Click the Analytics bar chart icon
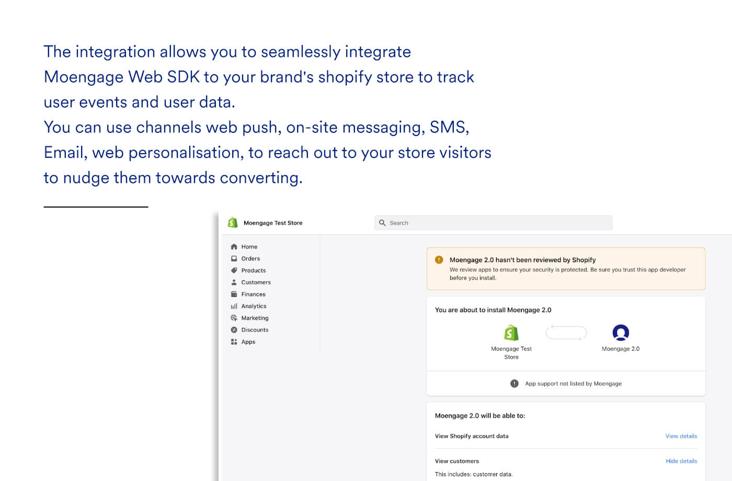 point(234,306)
